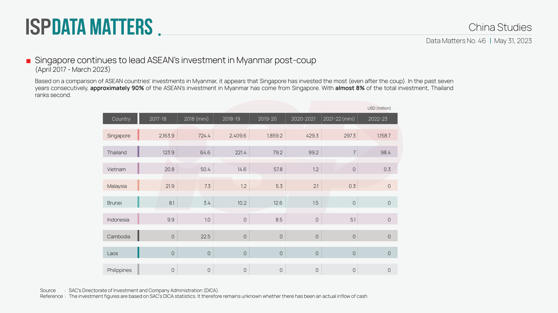The image size is (558, 313).
Task: Click the ISP Data Matters logo
Action: (x=89, y=27)
